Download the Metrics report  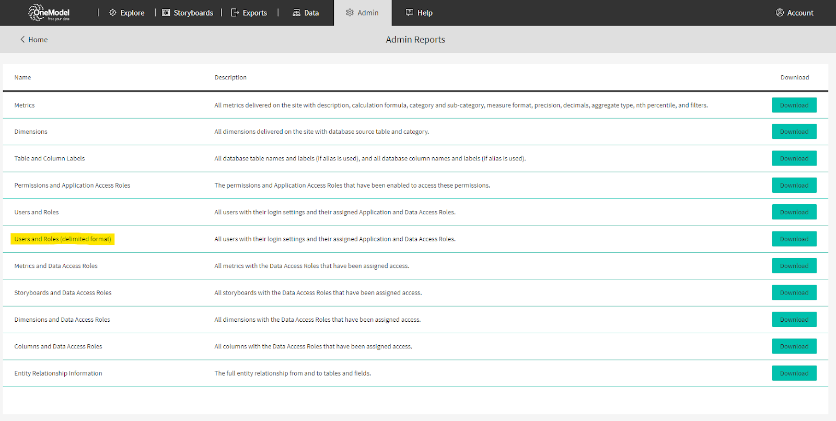tap(794, 105)
